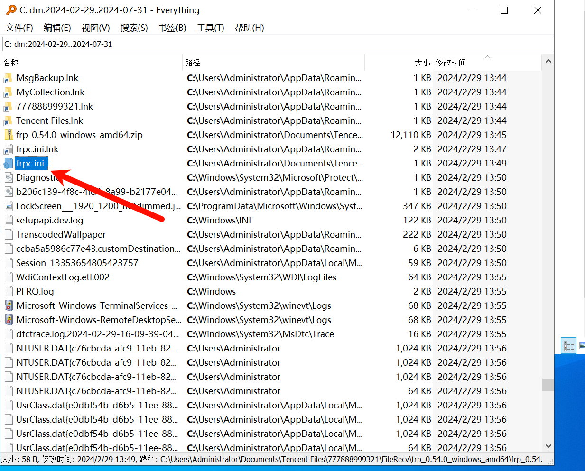Screen dimensions: 585x471
Task: Select the 777888999321.lnk file name
Action: click(x=55, y=106)
